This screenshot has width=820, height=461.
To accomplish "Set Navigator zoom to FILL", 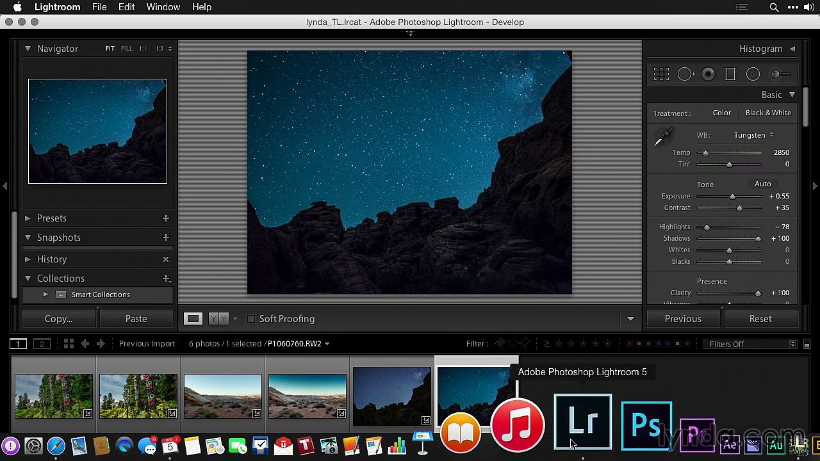I will 127,49.
